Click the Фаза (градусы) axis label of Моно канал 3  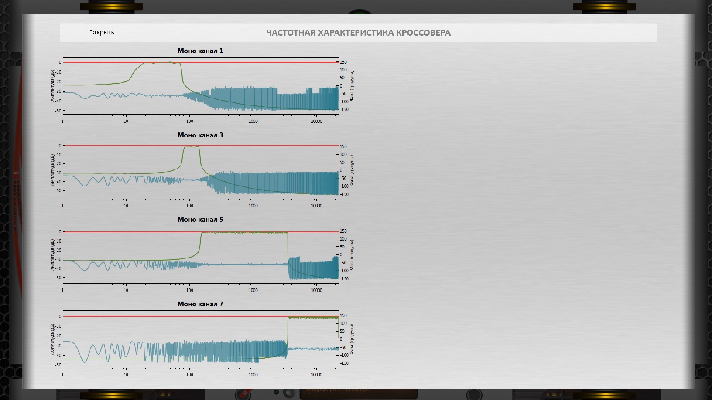(352, 170)
